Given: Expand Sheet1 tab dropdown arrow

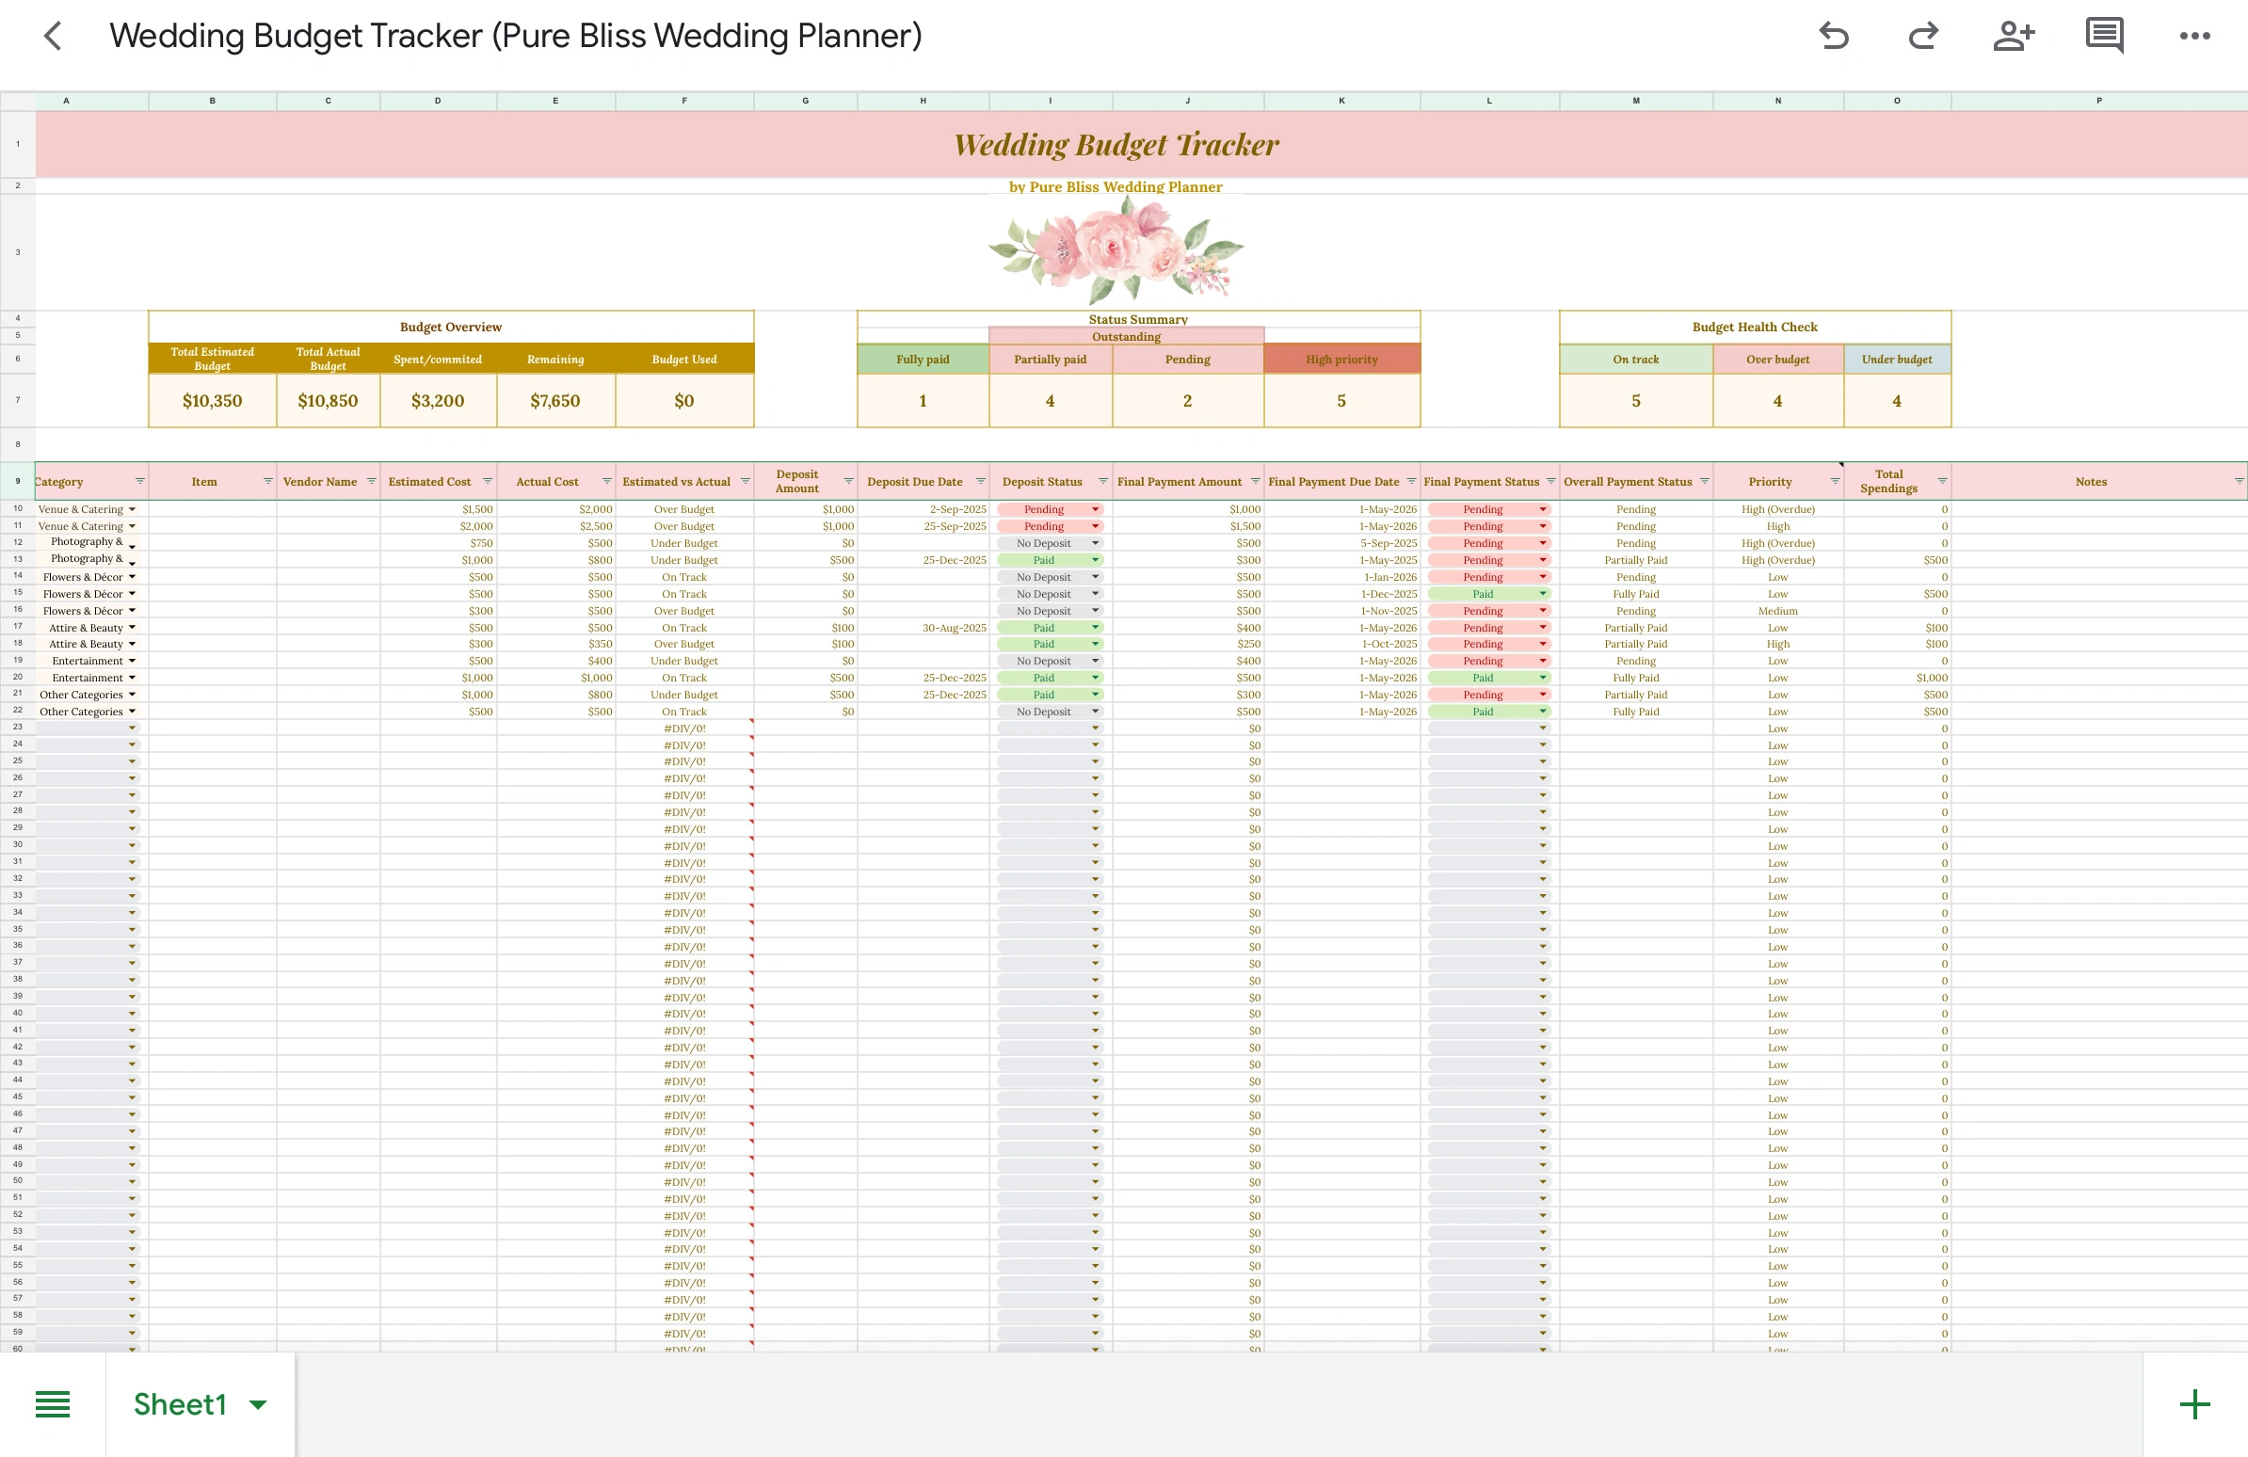Looking at the screenshot, I should click(x=258, y=1404).
